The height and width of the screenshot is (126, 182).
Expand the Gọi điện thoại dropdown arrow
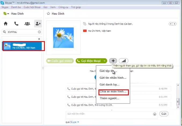click(105, 61)
